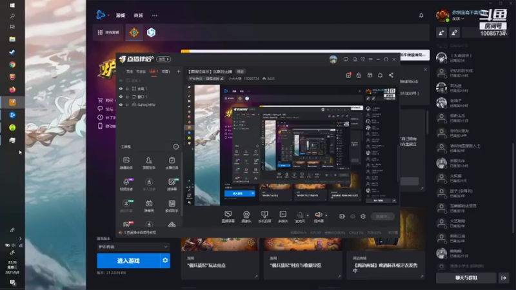Screen dimensions: 516x290
Task: Toggle lock on the 窗口 1 source
Action: (127, 97)
